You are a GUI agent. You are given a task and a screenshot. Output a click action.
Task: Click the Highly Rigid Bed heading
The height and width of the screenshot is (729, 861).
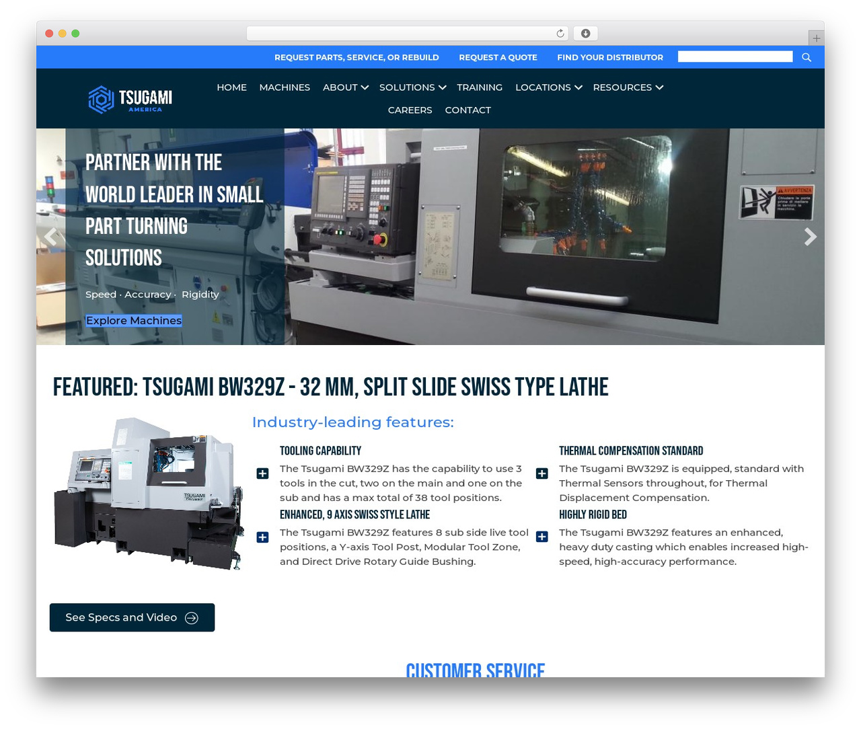pos(593,515)
